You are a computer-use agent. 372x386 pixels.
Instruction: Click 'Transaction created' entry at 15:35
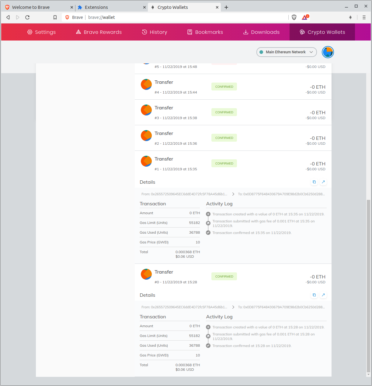click(268, 214)
